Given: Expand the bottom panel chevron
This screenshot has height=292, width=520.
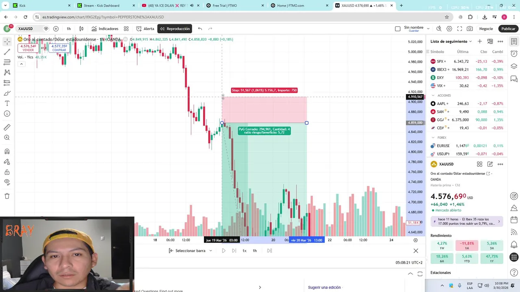Looking at the screenshot, I should point(410,274).
